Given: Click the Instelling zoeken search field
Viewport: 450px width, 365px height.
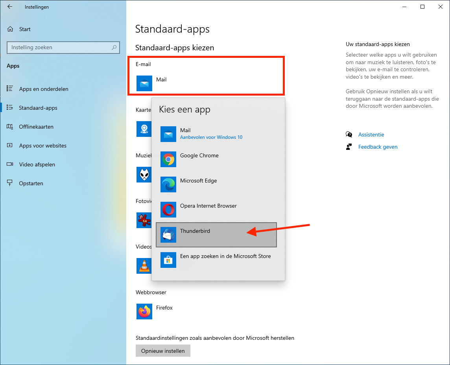Looking at the screenshot, I should [x=59, y=48].
